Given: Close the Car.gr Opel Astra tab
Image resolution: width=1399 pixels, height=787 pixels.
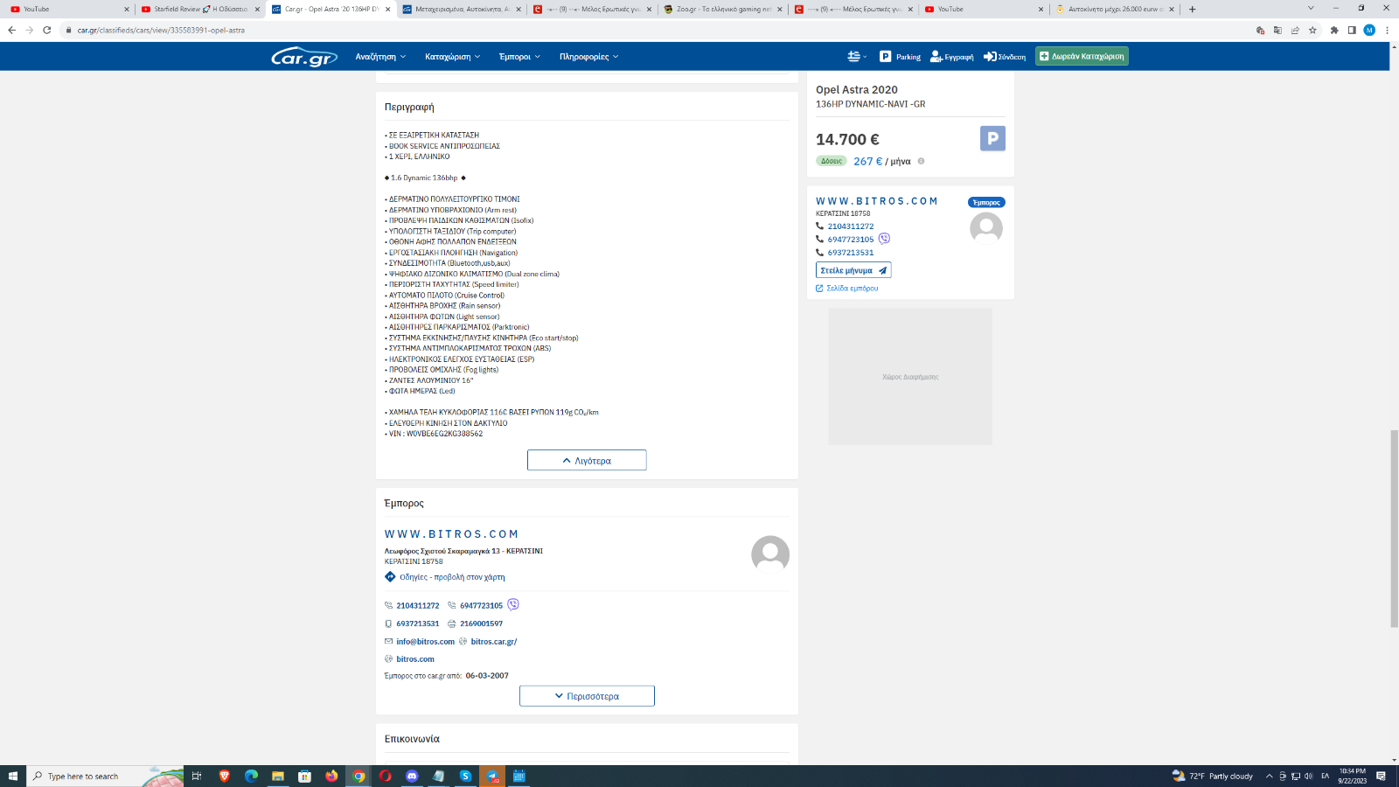Looking at the screenshot, I should point(387,10).
